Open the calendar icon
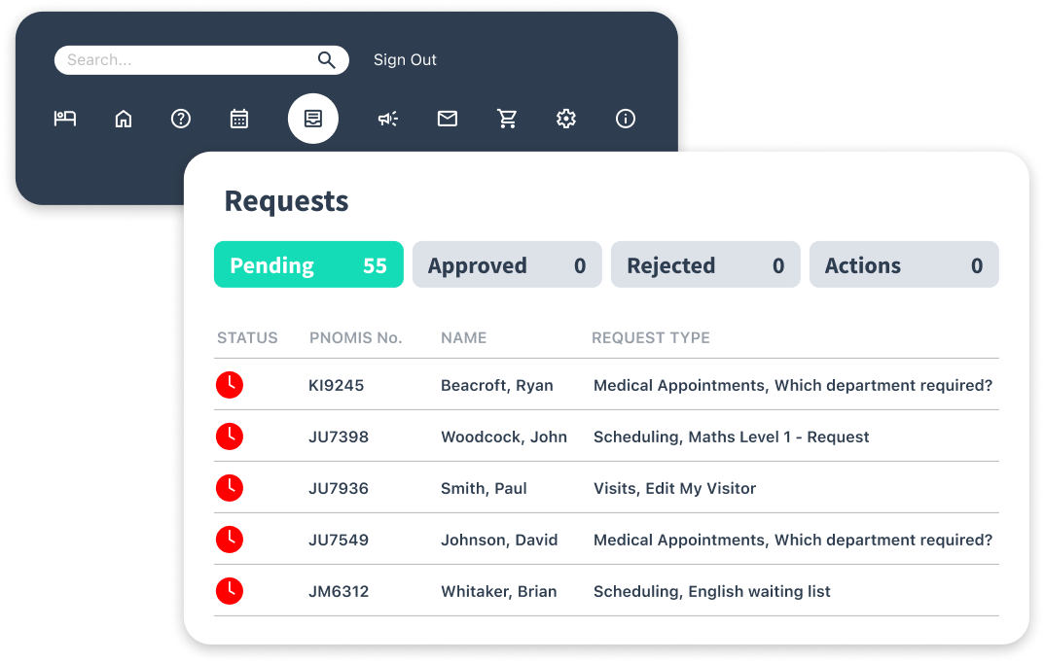This screenshot has height=664, width=1045. coord(239,119)
